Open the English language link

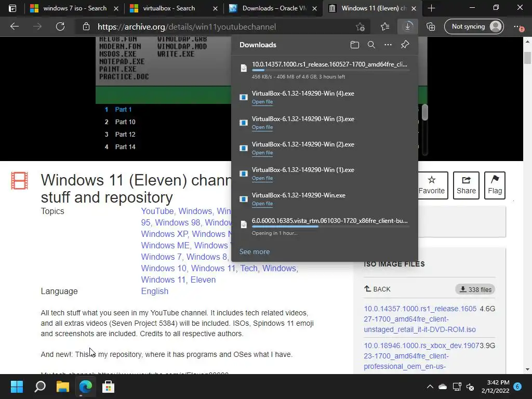click(x=155, y=291)
